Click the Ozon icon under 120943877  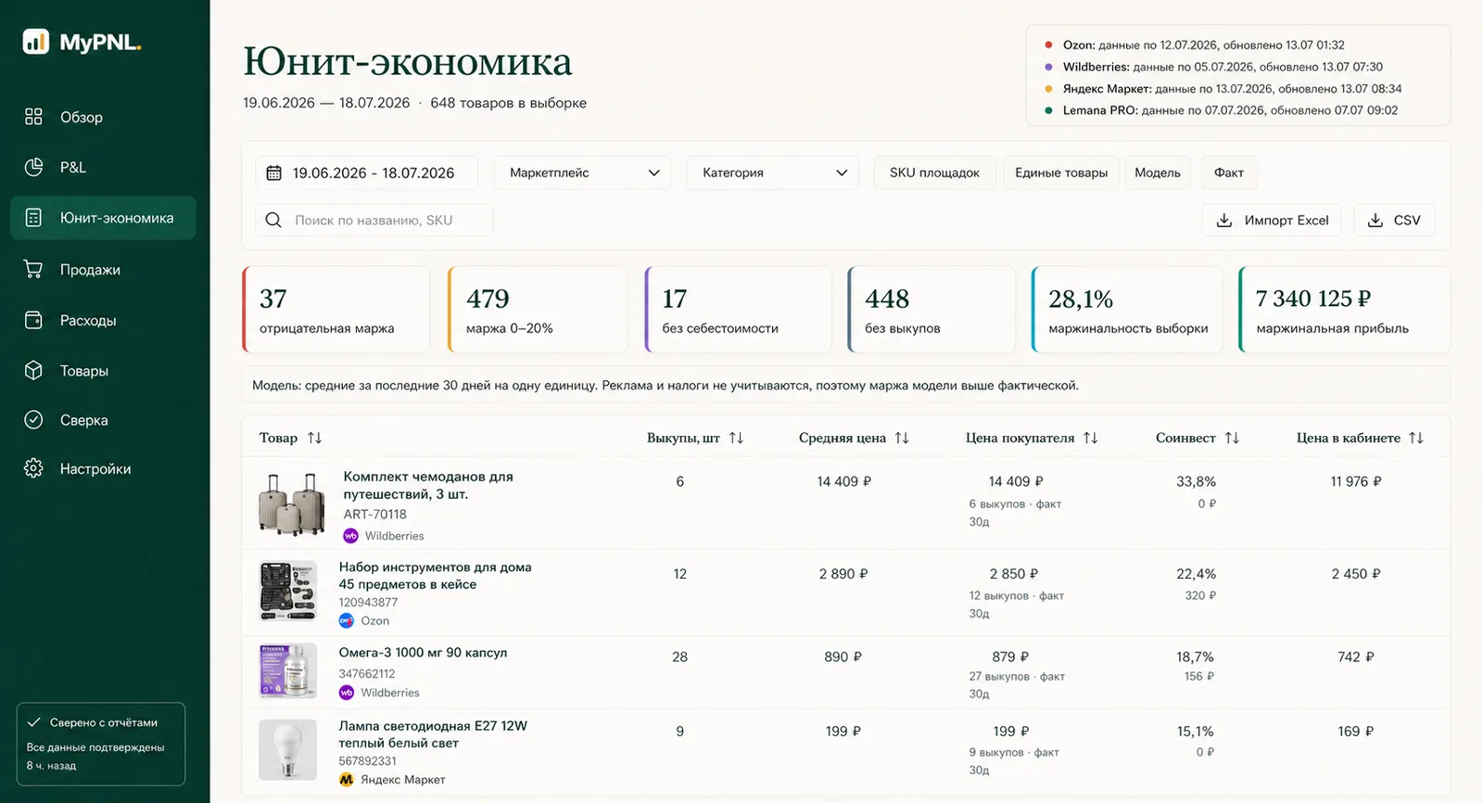[x=346, y=621]
